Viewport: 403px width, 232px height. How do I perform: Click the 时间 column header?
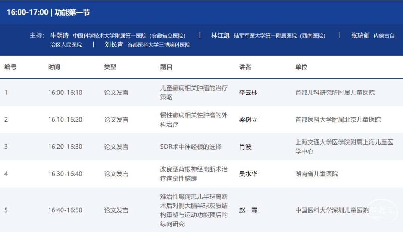click(54, 67)
